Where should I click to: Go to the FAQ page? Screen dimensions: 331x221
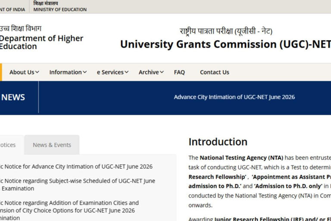[x=179, y=73]
